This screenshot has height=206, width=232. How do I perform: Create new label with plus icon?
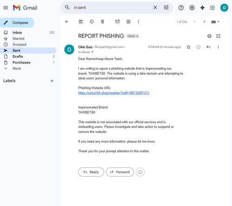point(52,81)
